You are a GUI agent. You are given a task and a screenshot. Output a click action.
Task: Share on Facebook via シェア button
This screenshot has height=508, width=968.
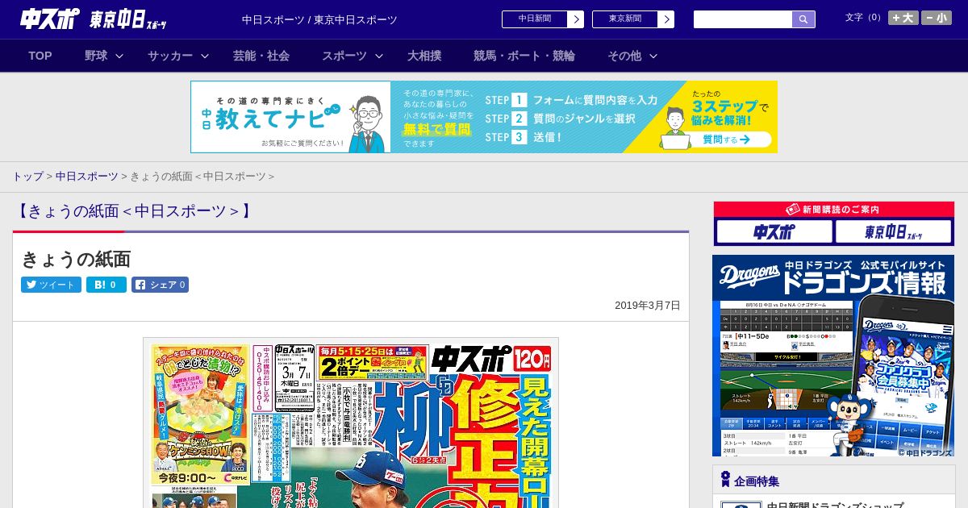[x=160, y=285]
